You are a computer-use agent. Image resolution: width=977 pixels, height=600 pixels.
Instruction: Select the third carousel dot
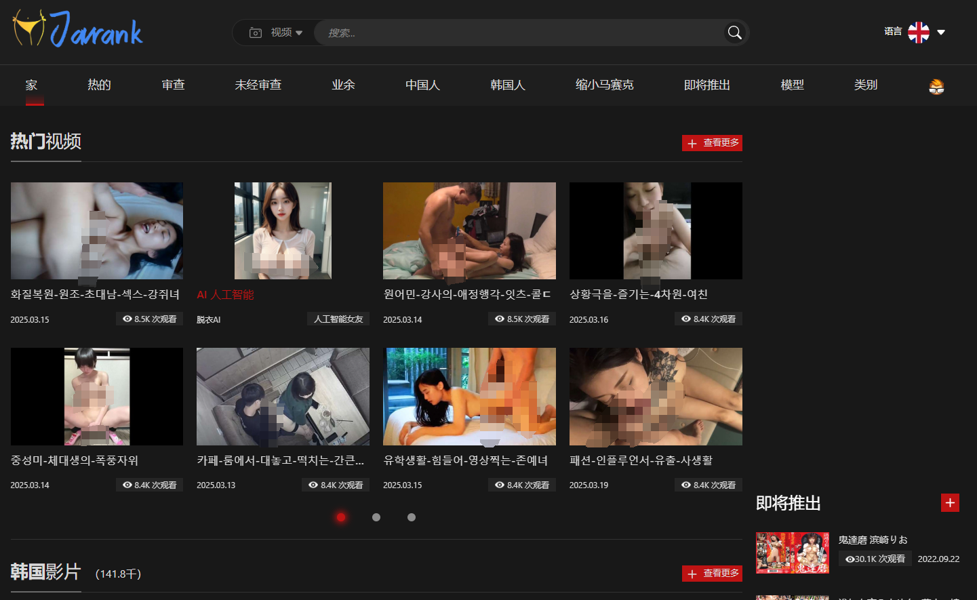click(412, 517)
